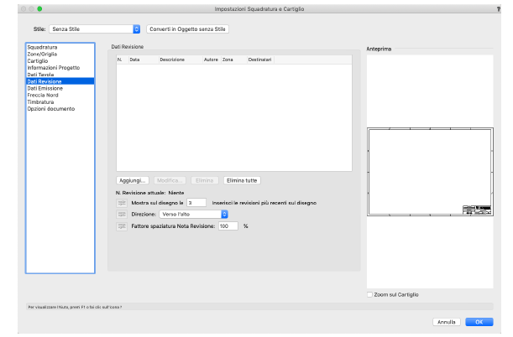The height and width of the screenshot is (337, 513).
Task: Click Converti in Oggetto senza Stile button
Action: pyautogui.click(x=187, y=29)
